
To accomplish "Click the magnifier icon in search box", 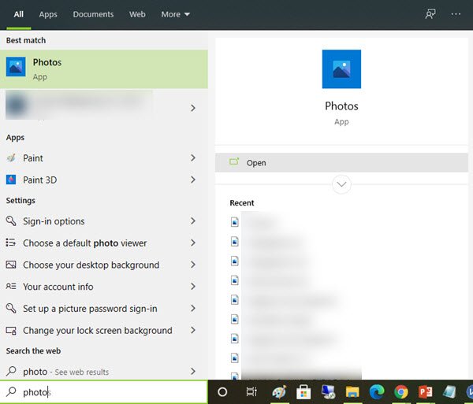I will (11, 391).
